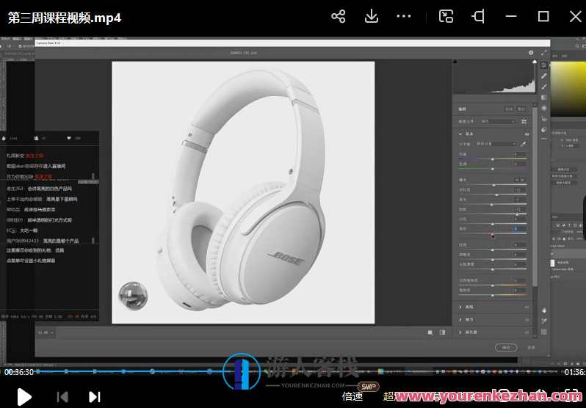Toggle visibility eye of 细节 panel
This screenshot has height=408, width=586.
point(527,320)
